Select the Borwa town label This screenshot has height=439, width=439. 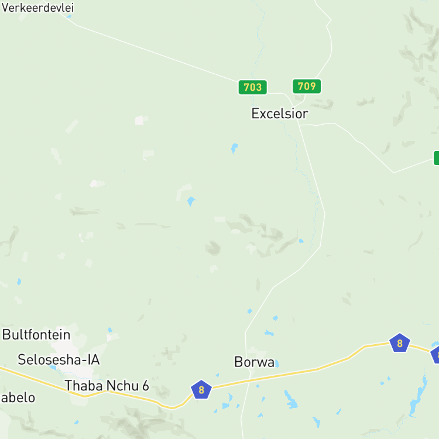click(x=254, y=362)
